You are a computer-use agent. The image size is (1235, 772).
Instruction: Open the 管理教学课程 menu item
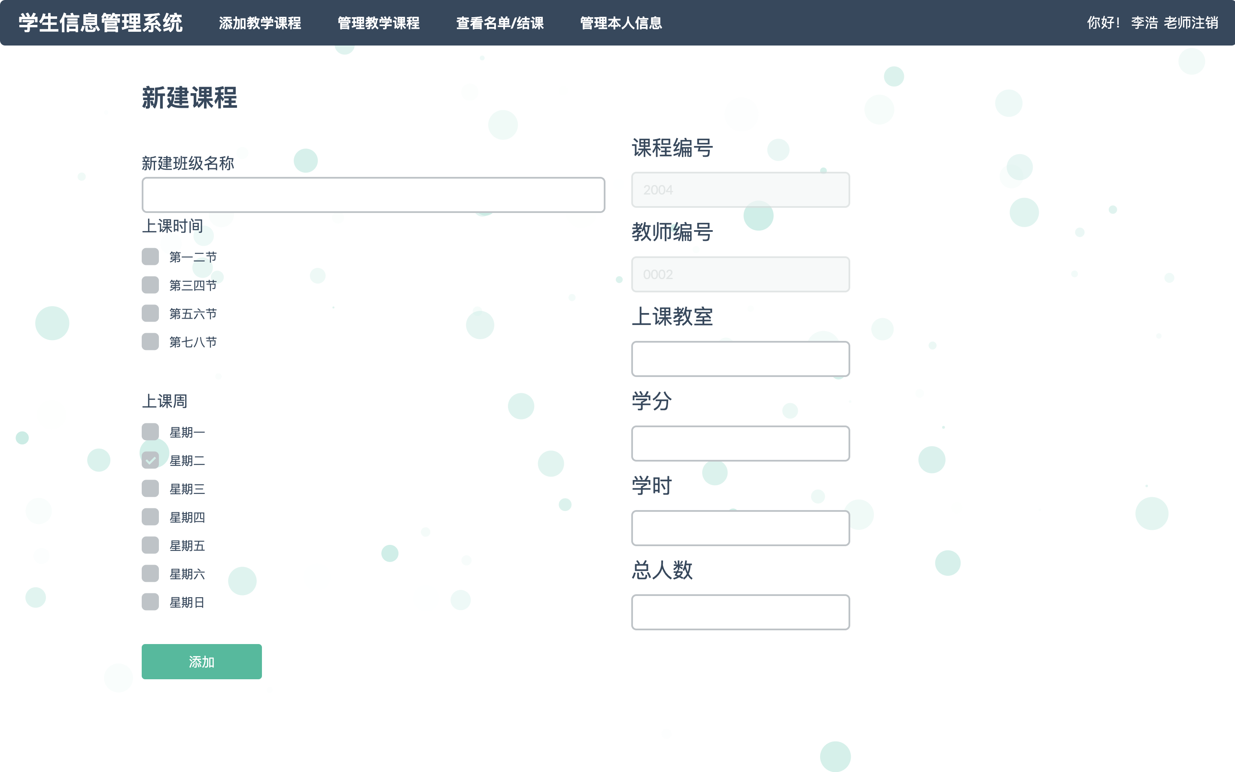pyautogui.click(x=379, y=23)
